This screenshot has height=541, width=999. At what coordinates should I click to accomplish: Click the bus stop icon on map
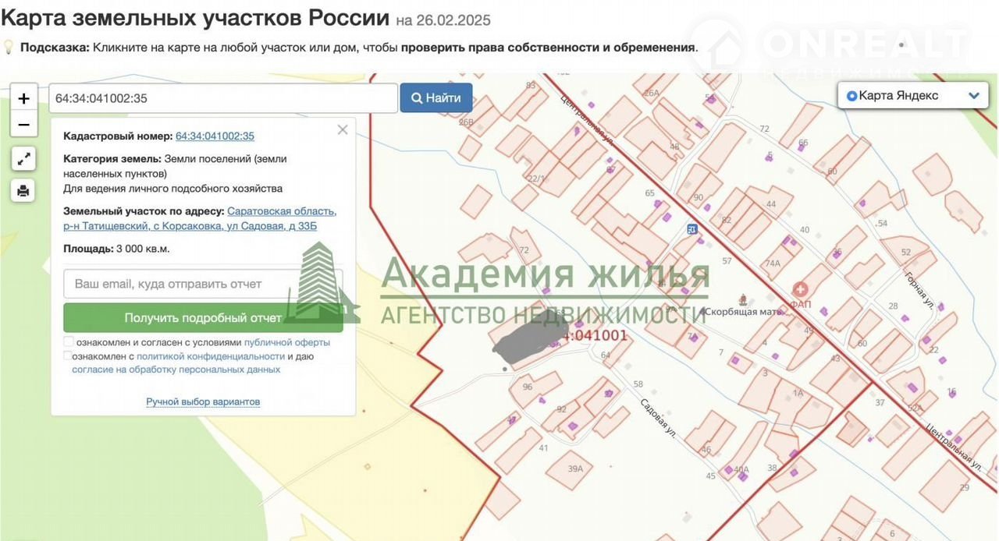(x=691, y=229)
